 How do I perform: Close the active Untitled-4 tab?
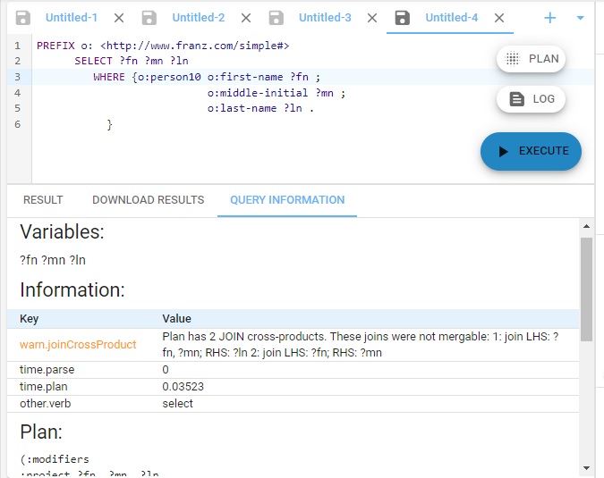click(499, 18)
